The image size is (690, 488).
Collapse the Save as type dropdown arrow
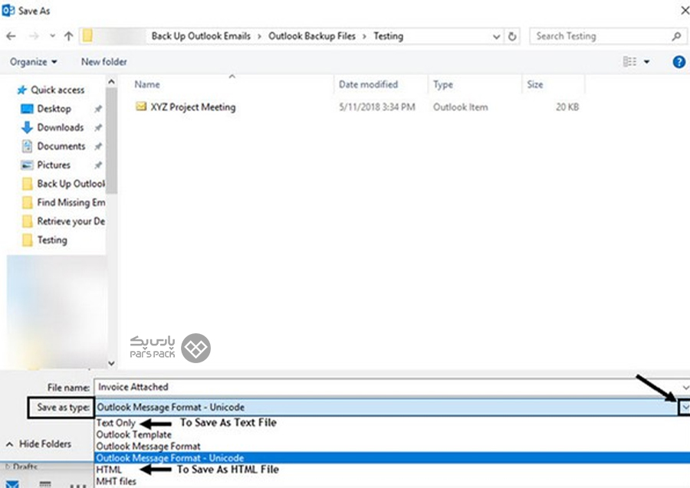(x=685, y=408)
